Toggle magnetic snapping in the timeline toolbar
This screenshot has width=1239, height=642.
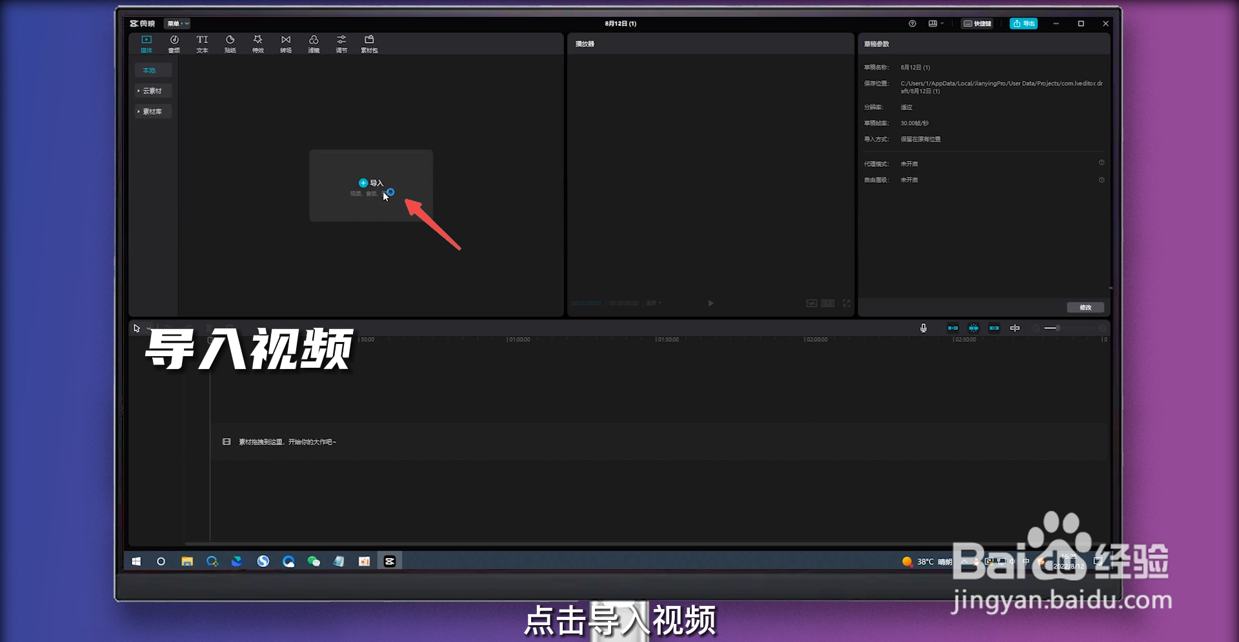pos(952,328)
